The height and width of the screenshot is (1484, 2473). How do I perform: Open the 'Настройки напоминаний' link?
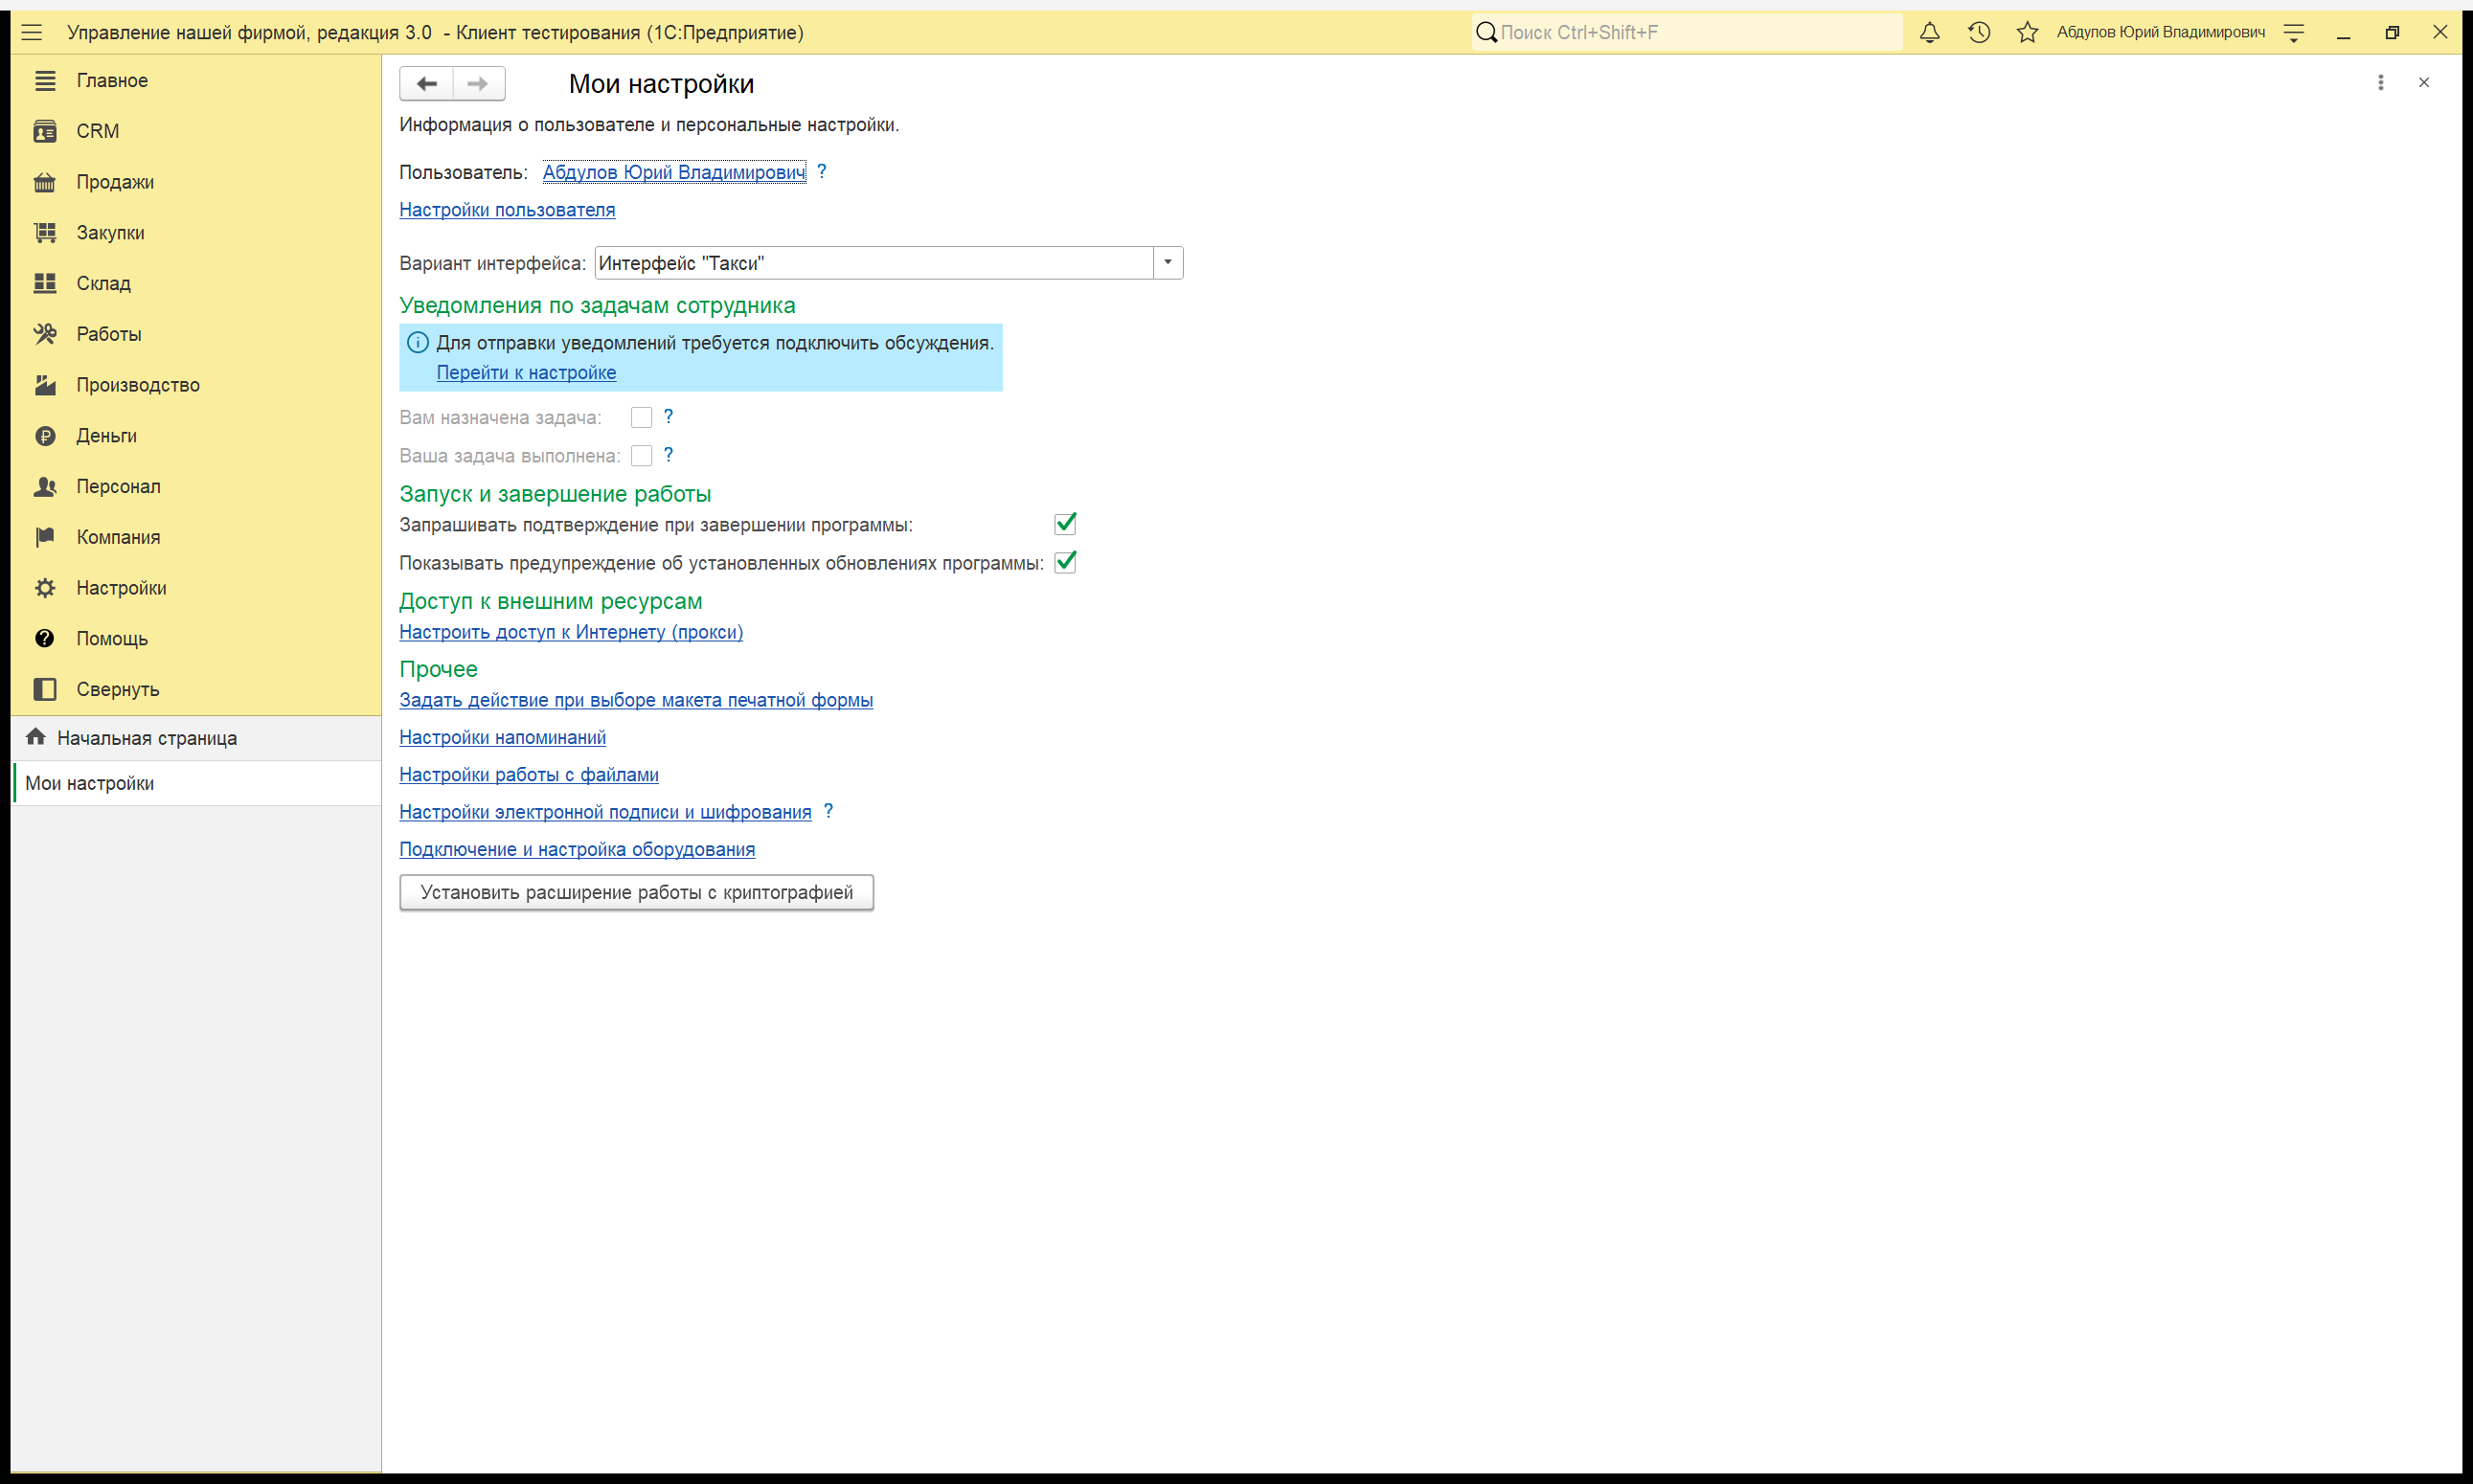pos(502,737)
